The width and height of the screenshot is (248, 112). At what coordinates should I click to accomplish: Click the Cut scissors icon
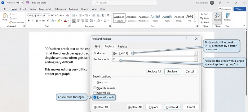(10, 14)
